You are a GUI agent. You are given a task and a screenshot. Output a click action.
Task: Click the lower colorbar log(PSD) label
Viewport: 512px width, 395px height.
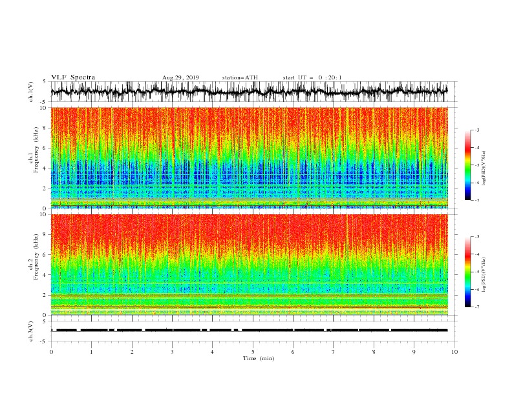pyautogui.click(x=484, y=276)
